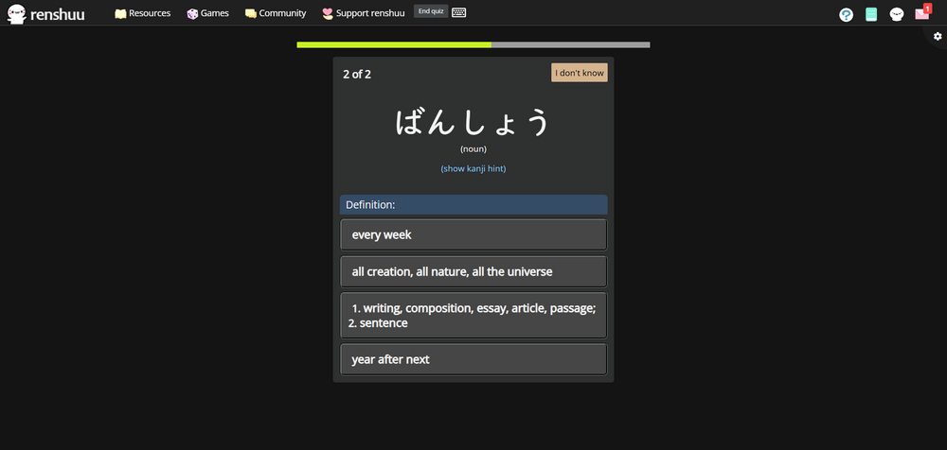
Task: Click the word ばんしょう
Action: click(473, 123)
